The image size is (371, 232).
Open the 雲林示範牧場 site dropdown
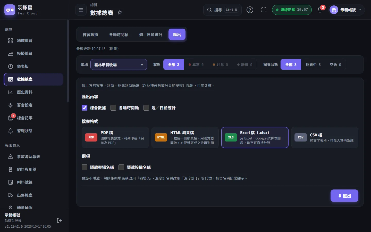point(119,65)
